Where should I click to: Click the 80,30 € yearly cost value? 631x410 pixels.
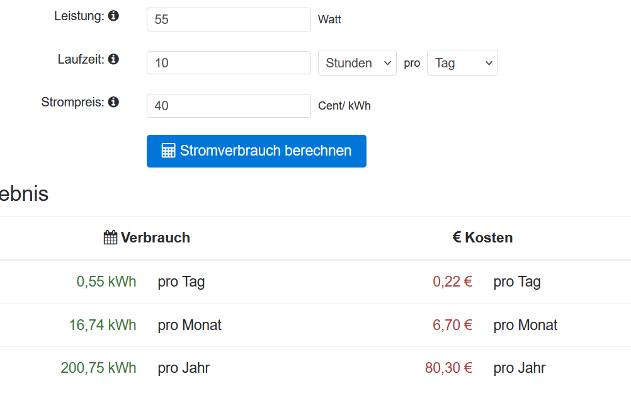[449, 368]
